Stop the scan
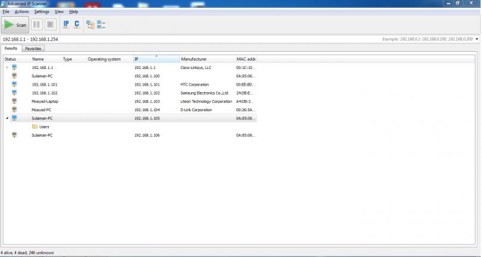 [x=51, y=24]
